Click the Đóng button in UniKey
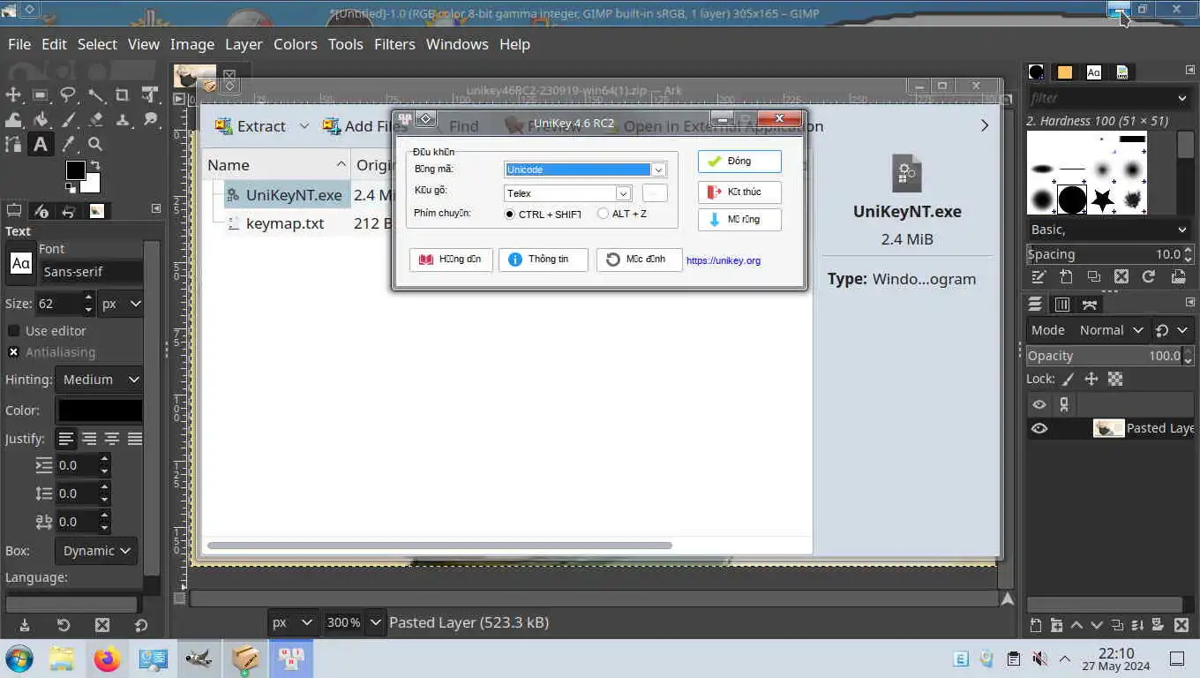Viewport: 1200px width, 678px height. [739, 162]
